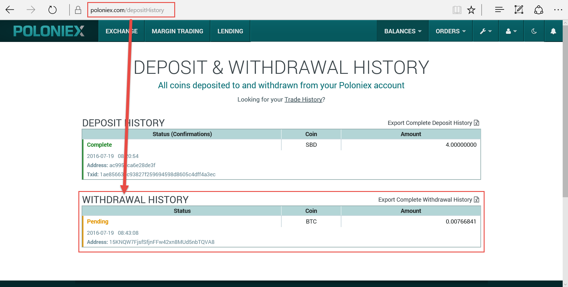Screen dimensions: 568x287
Task: Click the withdrawal address 15KNQW7FjsfSfjnFFw42xn8MUd5nbTQVA8
Action: point(162,242)
